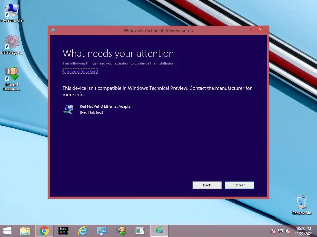This screenshot has height=237, width=317.
Task: Launch Internet Explorer from the taskbar
Action: pyautogui.click(x=83, y=231)
